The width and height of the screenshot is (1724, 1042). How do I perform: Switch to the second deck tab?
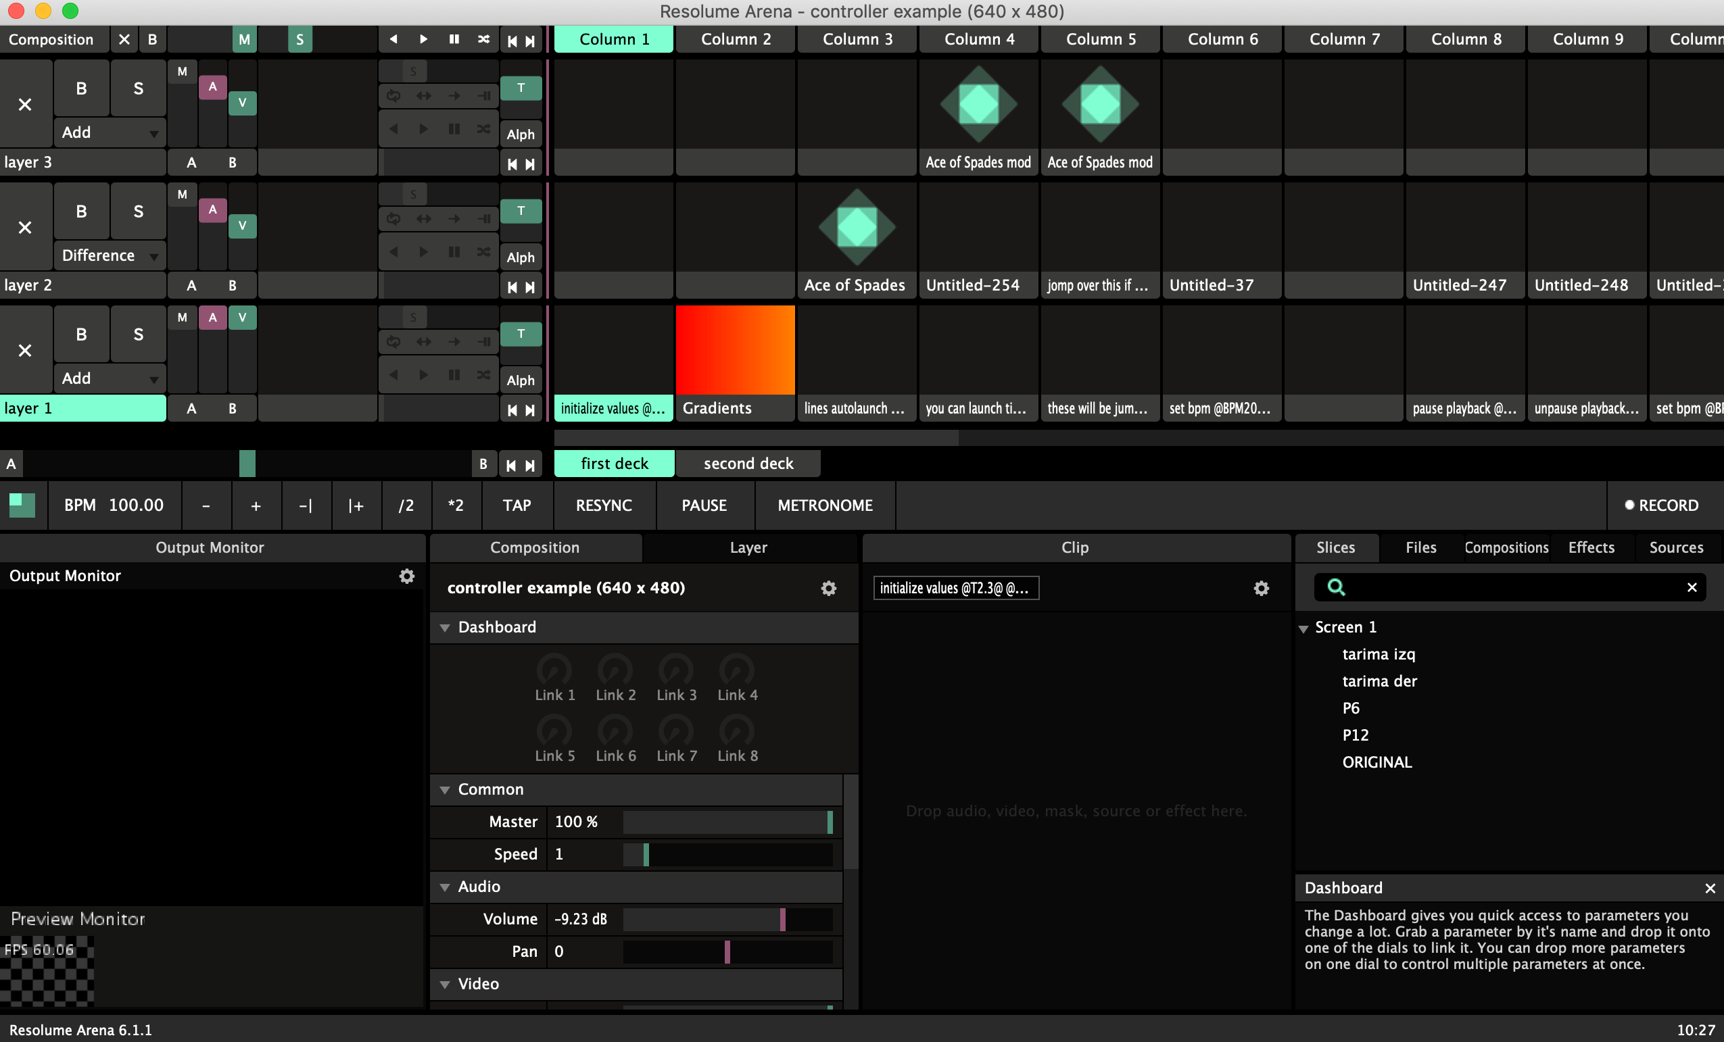pyautogui.click(x=748, y=464)
